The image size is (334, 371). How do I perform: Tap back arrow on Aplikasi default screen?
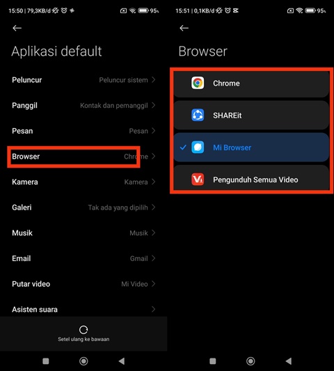(17, 28)
